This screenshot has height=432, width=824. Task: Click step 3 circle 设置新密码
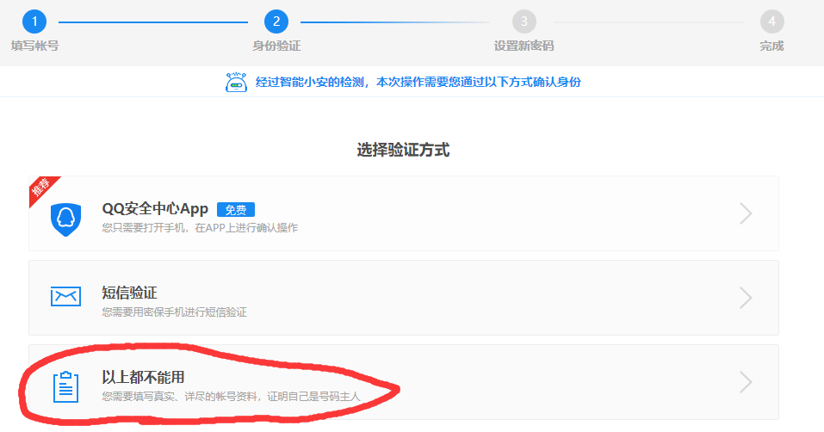coord(524,22)
